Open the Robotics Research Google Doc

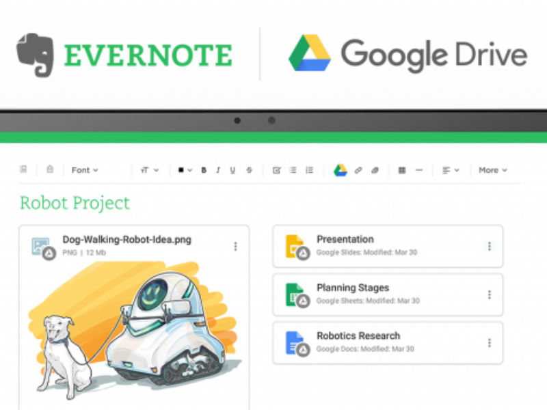click(x=359, y=336)
